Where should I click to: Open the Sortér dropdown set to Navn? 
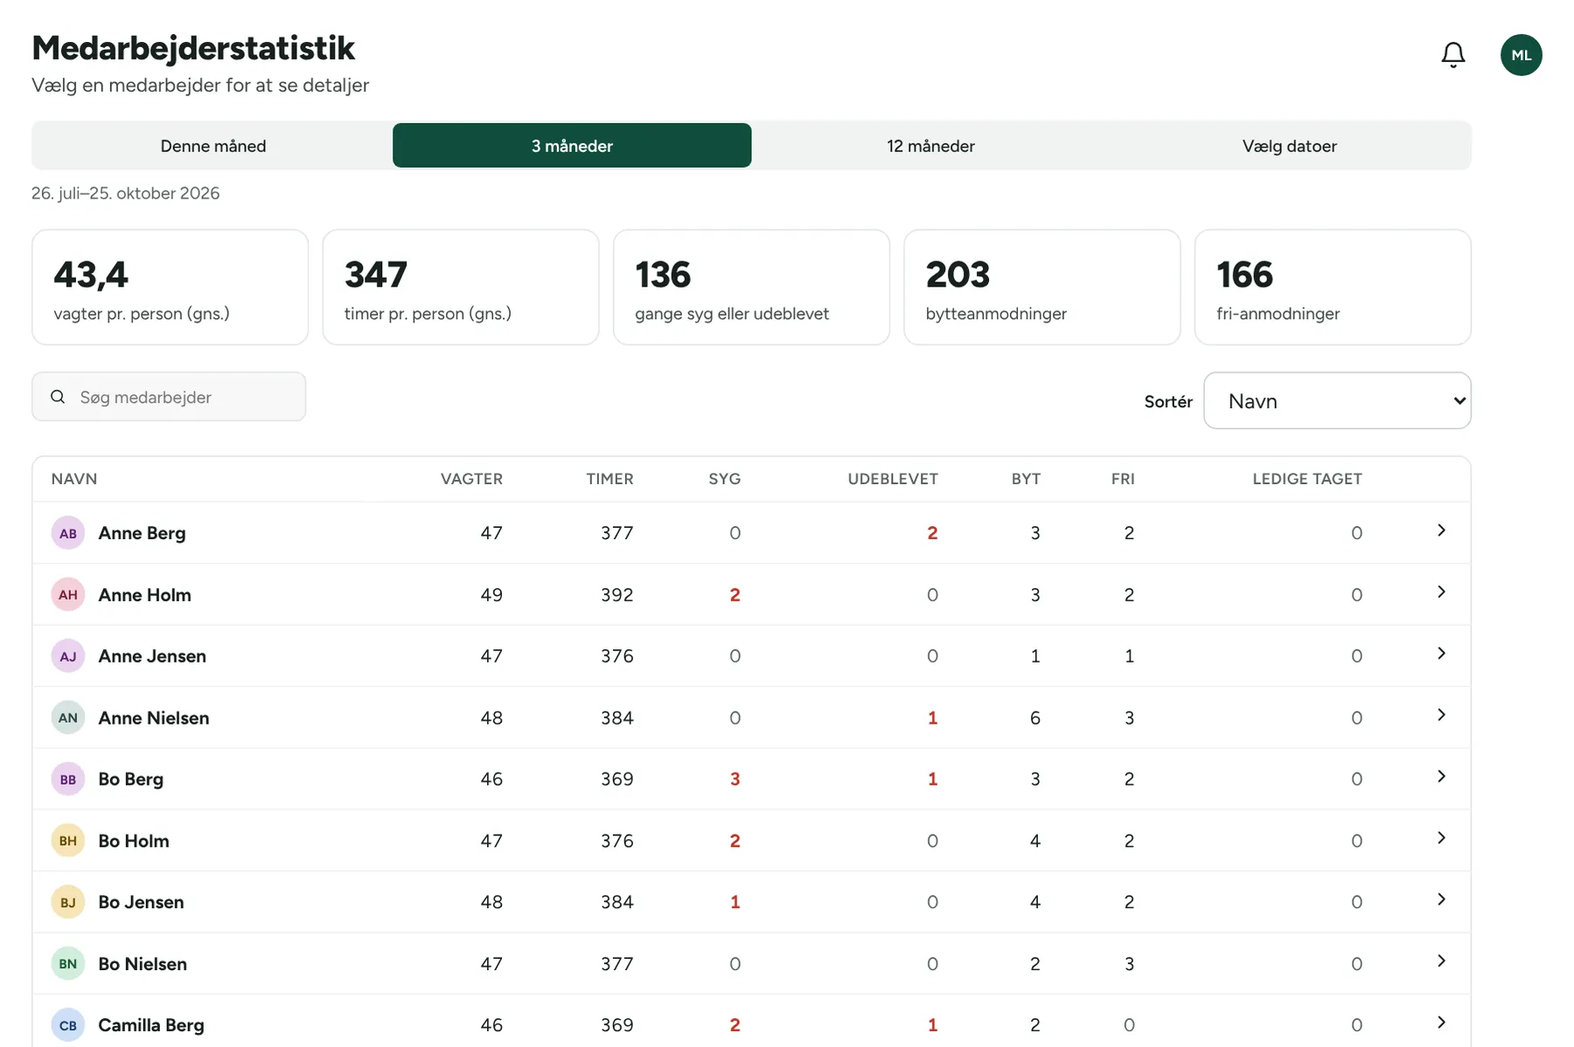point(1337,401)
